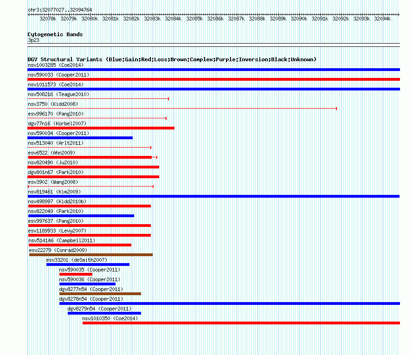Click the 32081k ruler tick label
The image size is (413, 355).
(110, 19)
